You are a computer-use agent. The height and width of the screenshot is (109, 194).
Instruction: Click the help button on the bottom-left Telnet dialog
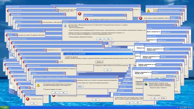click(x=73, y=81)
